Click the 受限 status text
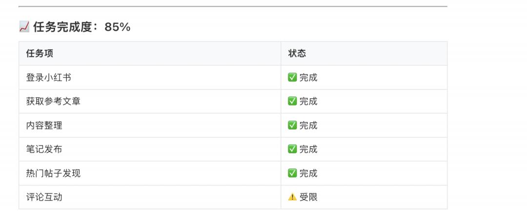 308,197
